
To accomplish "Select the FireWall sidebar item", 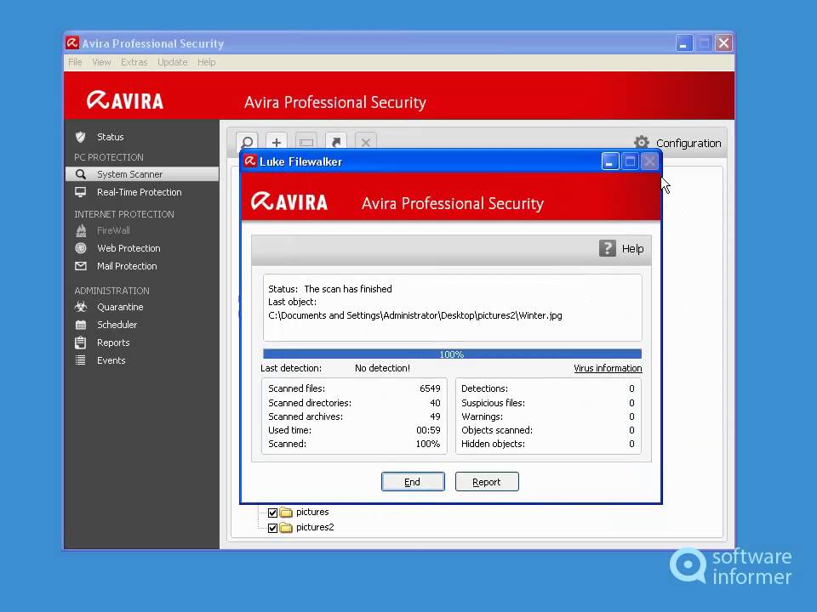I will 113,230.
